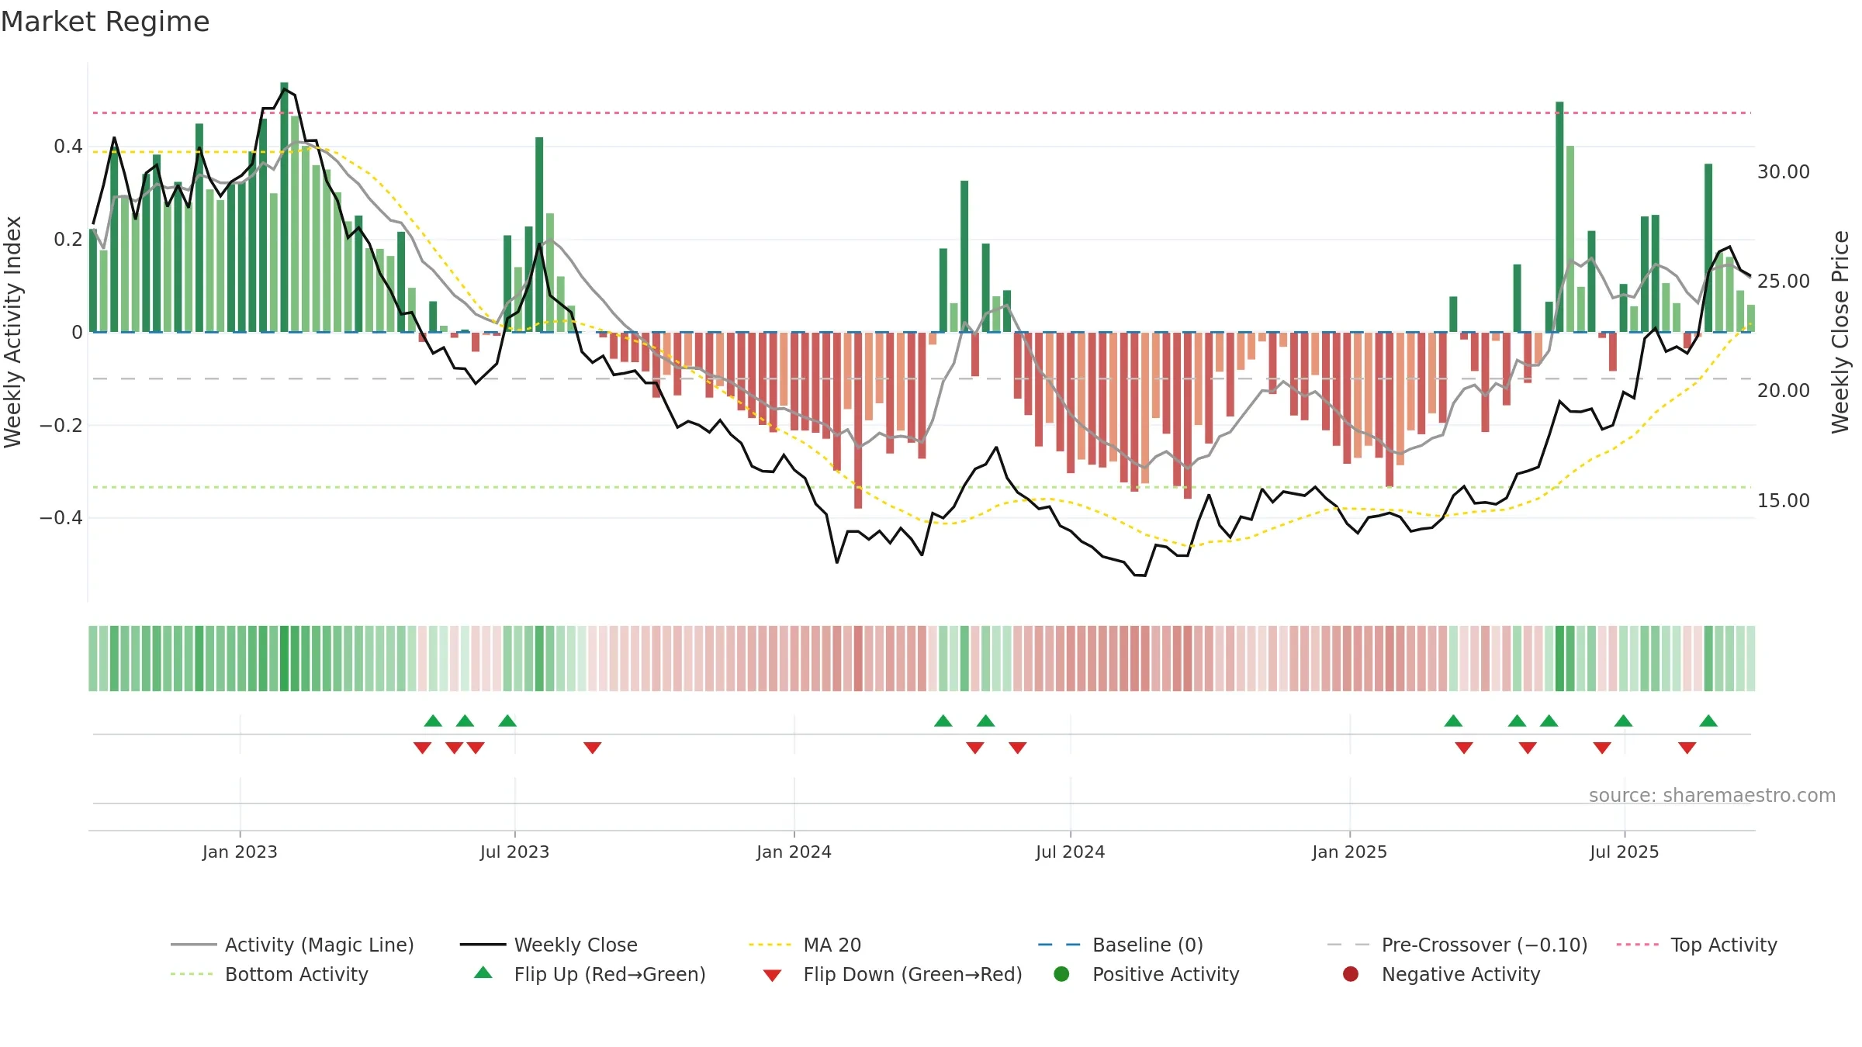Click the 20.00 price axis label
The height and width of the screenshot is (1047, 1862).
click(1783, 390)
